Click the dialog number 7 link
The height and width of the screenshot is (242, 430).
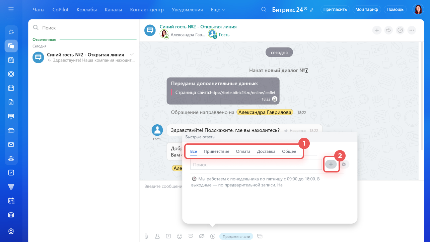[x=306, y=70]
